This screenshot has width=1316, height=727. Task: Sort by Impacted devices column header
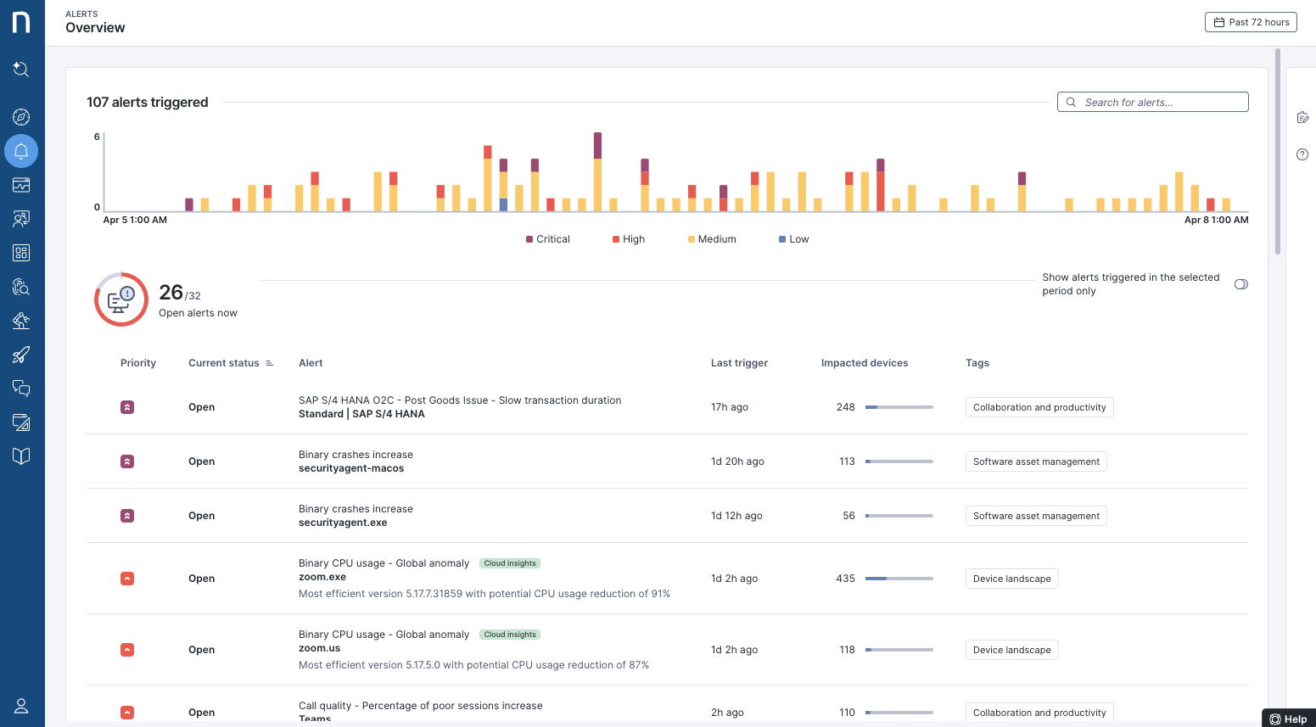point(864,363)
